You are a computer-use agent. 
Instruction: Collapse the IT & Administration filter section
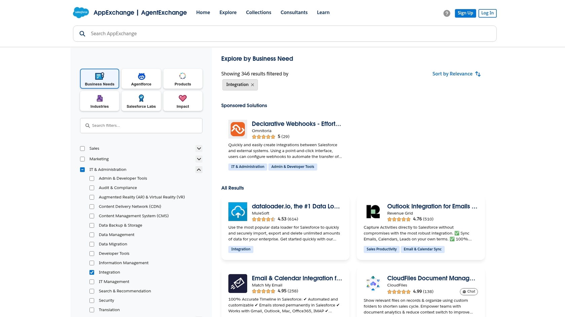point(199,169)
